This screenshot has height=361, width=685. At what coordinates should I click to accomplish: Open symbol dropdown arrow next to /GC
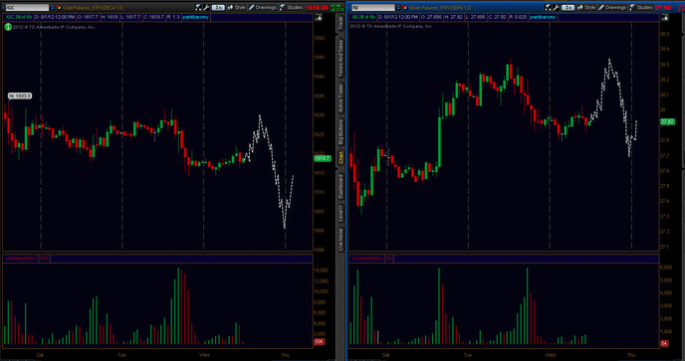pyautogui.click(x=52, y=7)
